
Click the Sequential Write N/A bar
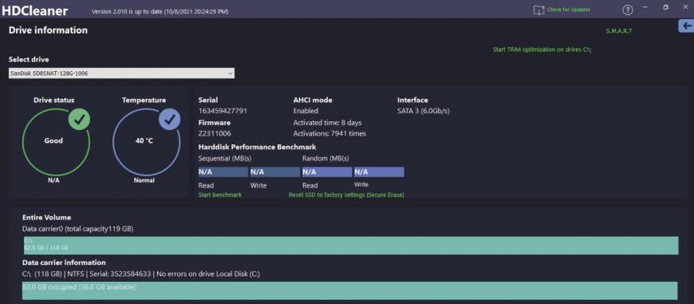coord(275,172)
